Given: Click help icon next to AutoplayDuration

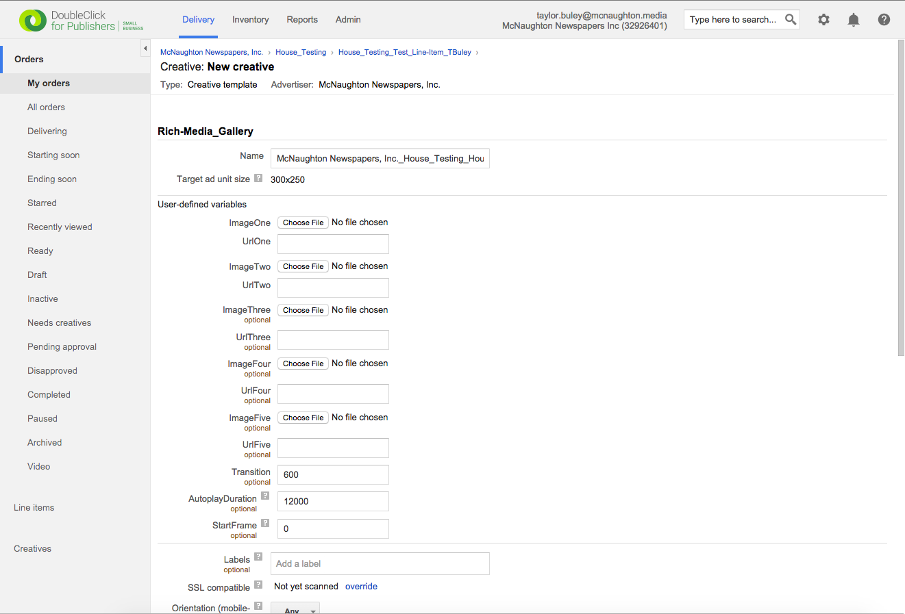Looking at the screenshot, I should click(x=265, y=496).
